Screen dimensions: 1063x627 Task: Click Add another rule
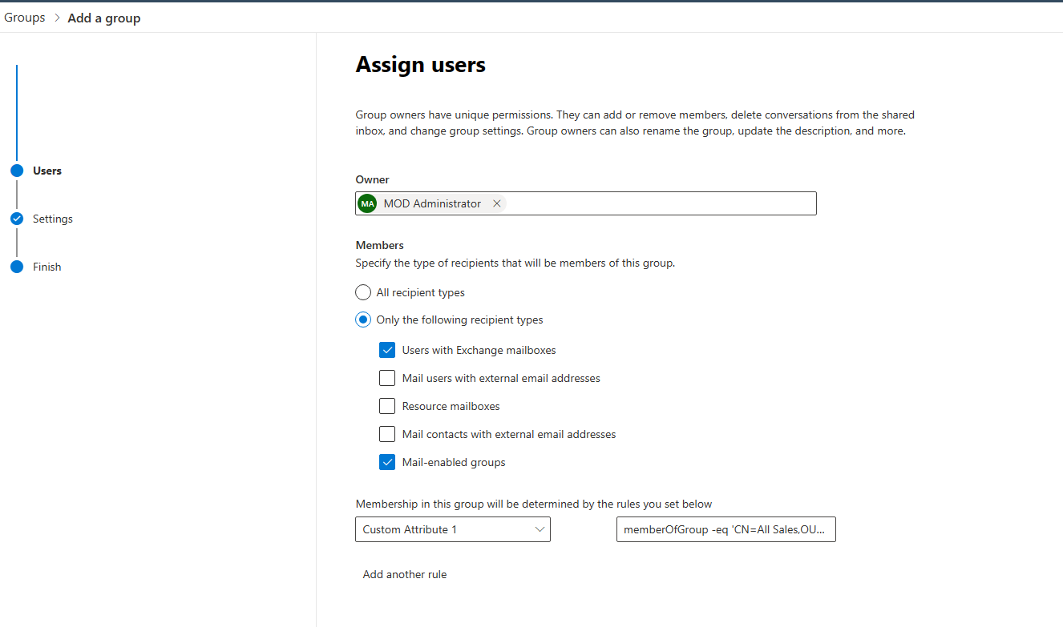click(x=405, y=574)
